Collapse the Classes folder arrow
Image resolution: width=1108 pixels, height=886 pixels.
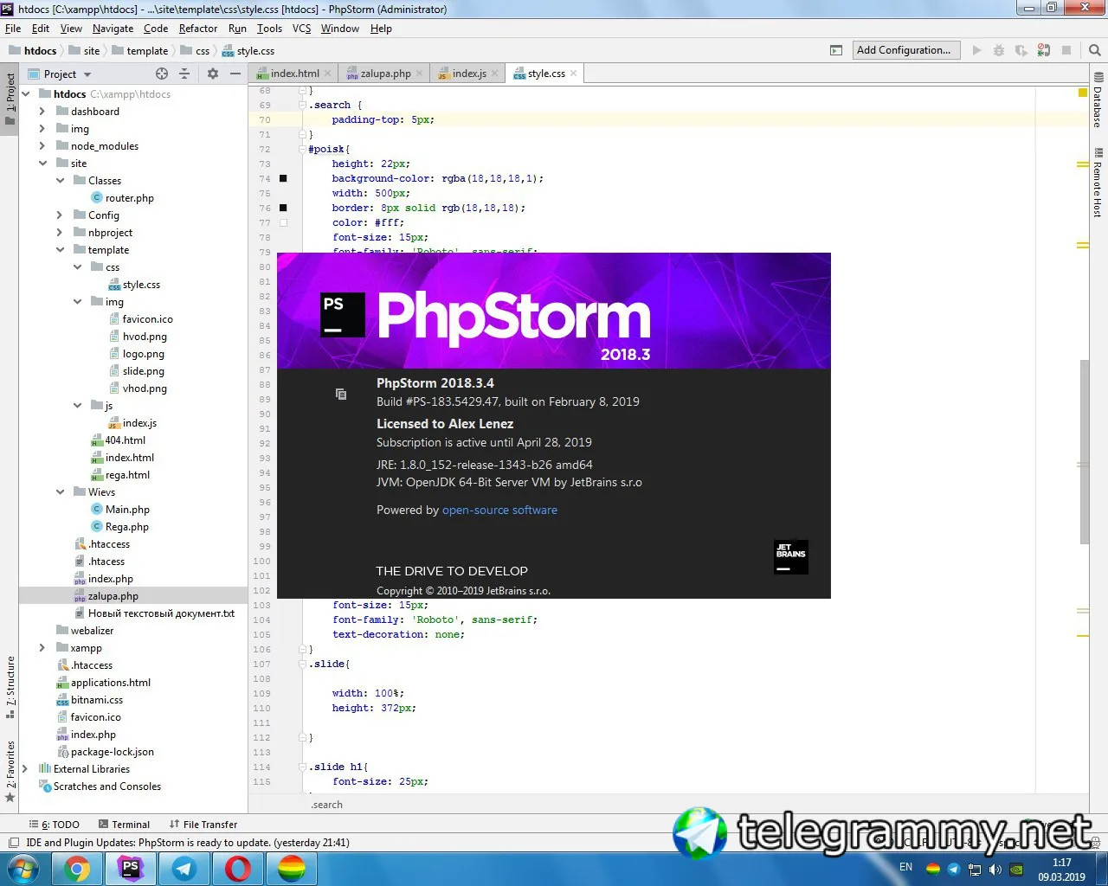pyautogui.click(x=60, y=181)
